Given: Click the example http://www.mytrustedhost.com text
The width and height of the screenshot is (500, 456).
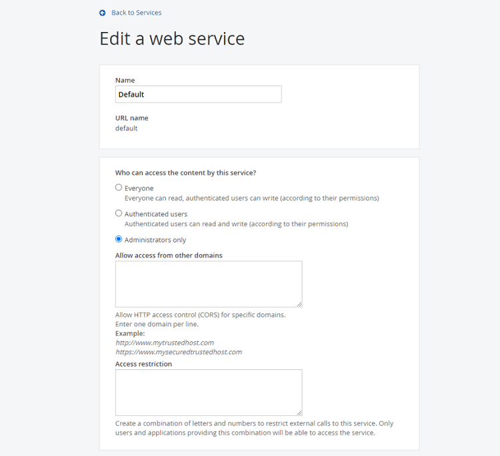Looking at the screenshot, I should (x=165, y=343).
